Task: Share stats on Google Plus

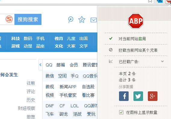Action: click(153, 96)
